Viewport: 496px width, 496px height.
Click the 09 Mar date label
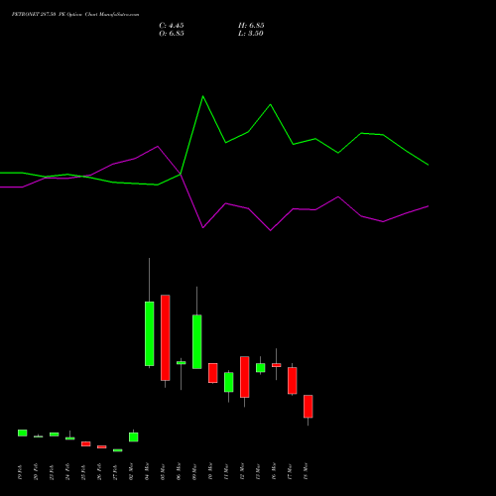194,471
